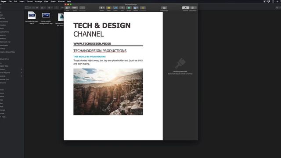This screenshot has height=158, width=281.
Task: Switch to the Document inspector tab
Action: click(x=193, y=8)
